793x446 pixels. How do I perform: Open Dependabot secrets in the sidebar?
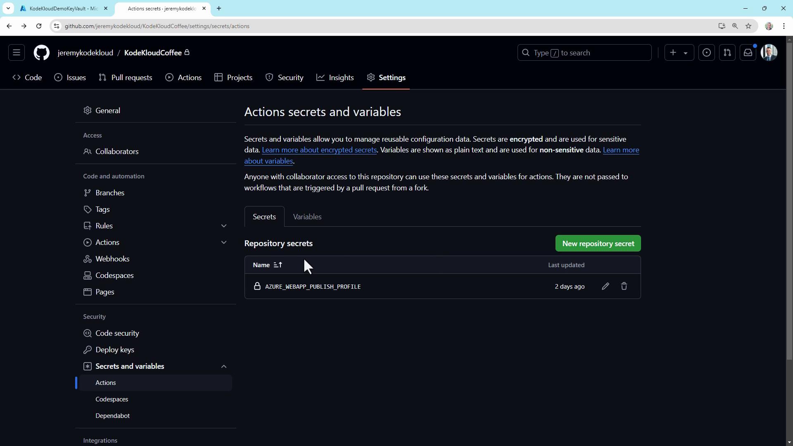pos(112,416)
